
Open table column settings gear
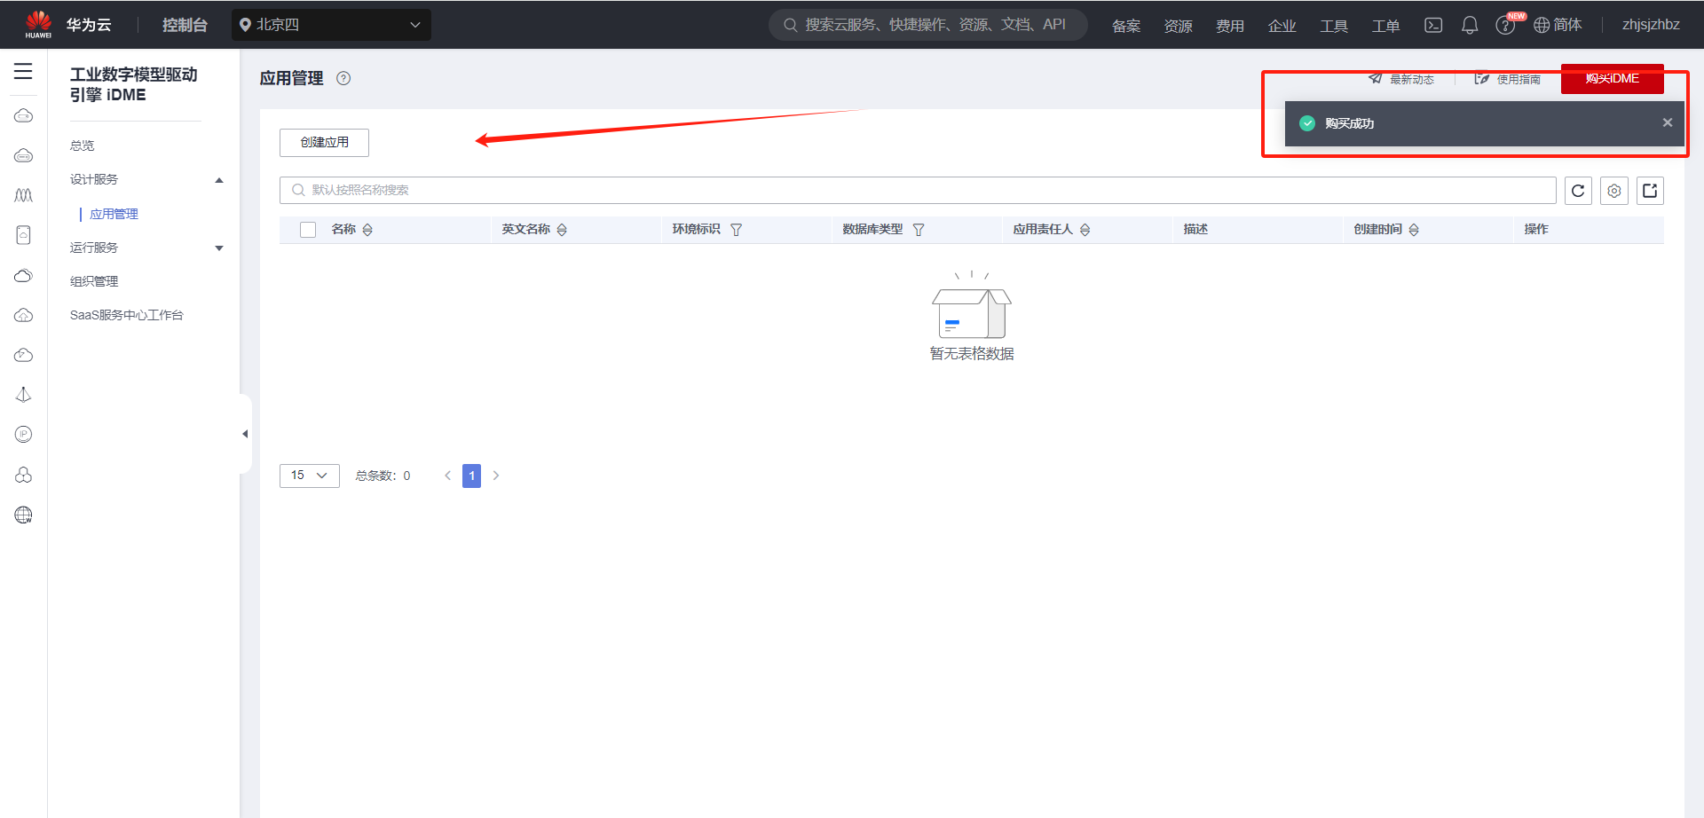point(1614,191)
